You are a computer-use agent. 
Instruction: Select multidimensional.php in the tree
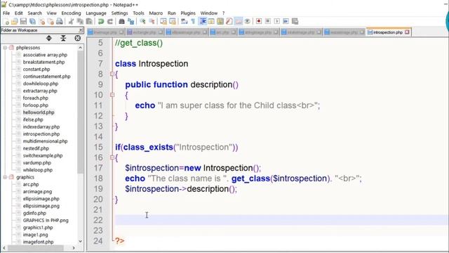tap(45, 141)
